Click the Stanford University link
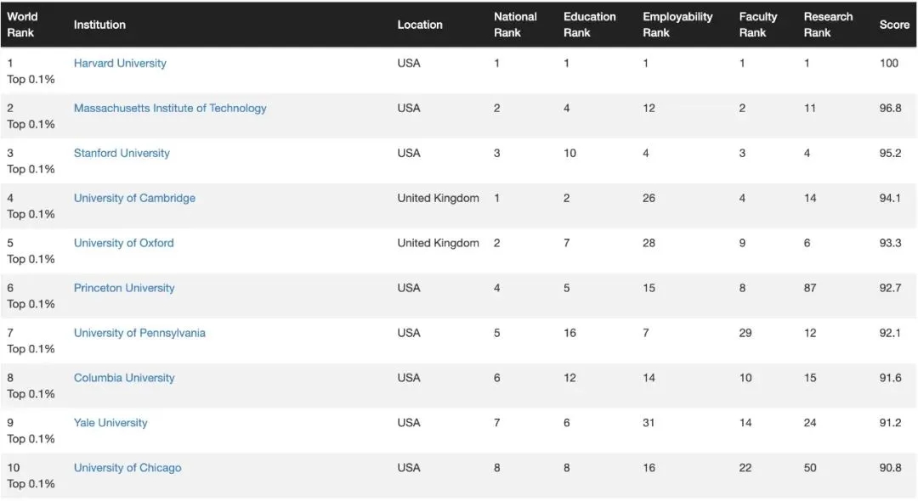Image resolution: width=918 pixels, height=501 pixels. tap(122, 153)
